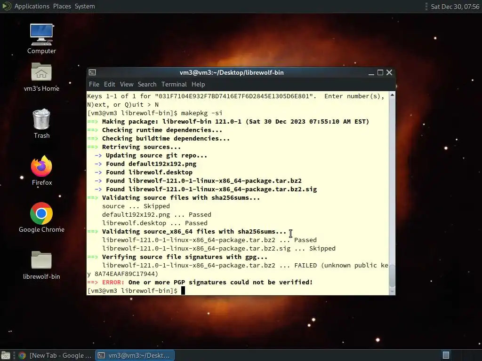Click 'Verifying source file signatures with gpg...' line
This screenshot has width=482, height=361.
(177, 257)
